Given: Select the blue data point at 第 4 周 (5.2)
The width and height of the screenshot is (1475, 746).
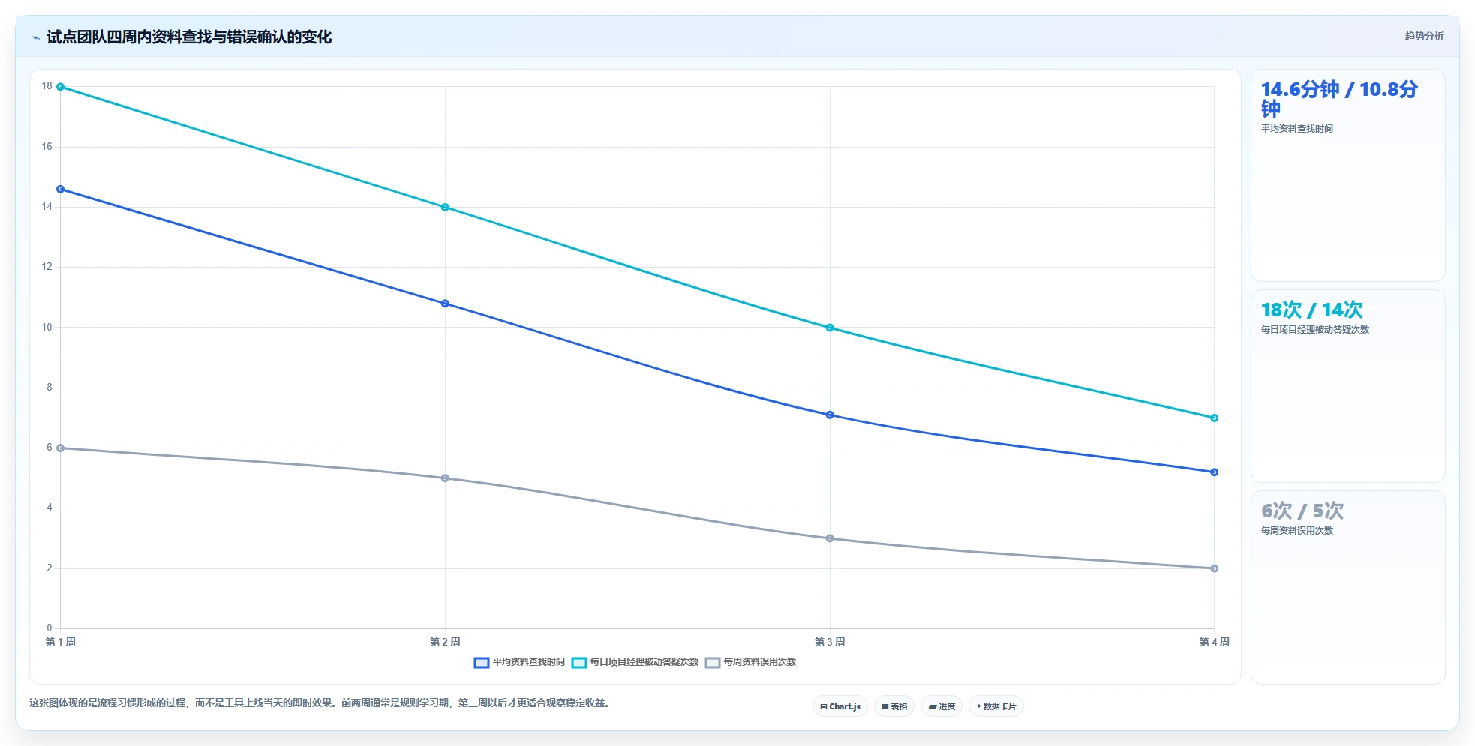Looking at the screenshot, I should click(x=1215, y=472).
